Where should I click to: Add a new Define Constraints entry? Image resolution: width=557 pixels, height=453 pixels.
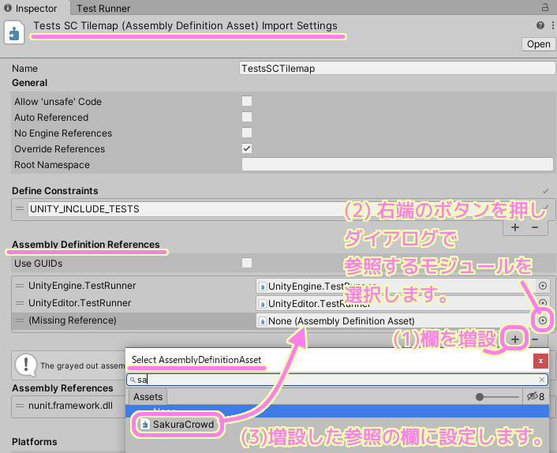514,227
